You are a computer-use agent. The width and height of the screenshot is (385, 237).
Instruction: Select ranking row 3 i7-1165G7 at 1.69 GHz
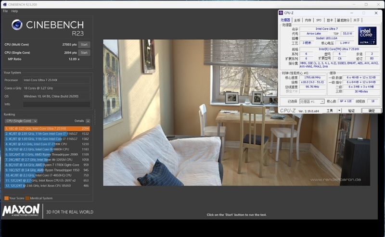47,139
